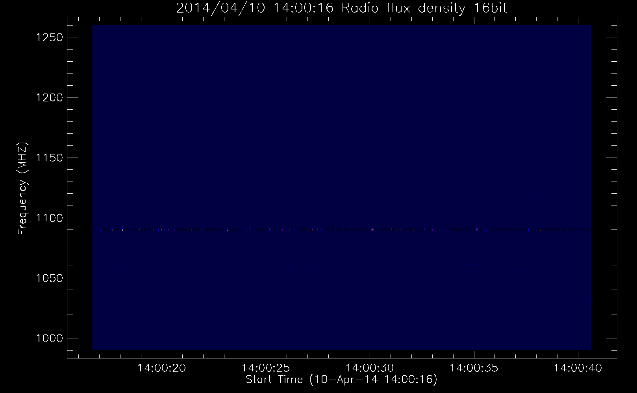Viewport: 637px width, 393px height.
Task: Click the 1150 frequency tick label
Action: pos(49,158)
